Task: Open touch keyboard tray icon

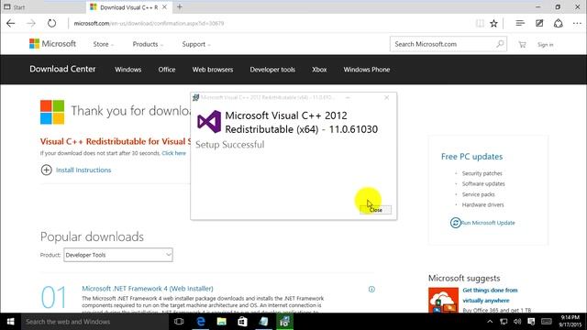Action: [547, 322]
